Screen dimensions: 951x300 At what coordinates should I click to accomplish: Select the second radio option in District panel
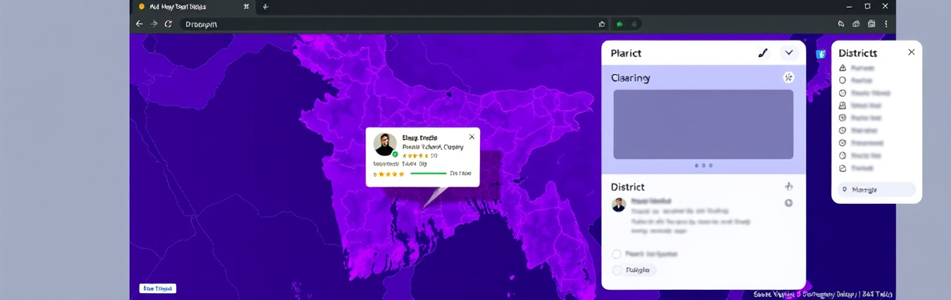point(616,270)
